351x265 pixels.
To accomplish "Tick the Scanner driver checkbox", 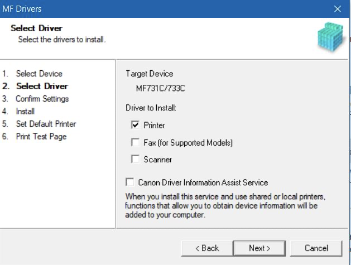I will 135,160.
